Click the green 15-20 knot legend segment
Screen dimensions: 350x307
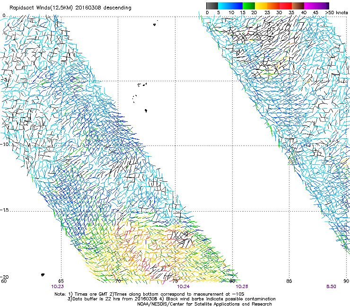pyautogui.click(x=249, y=6)
